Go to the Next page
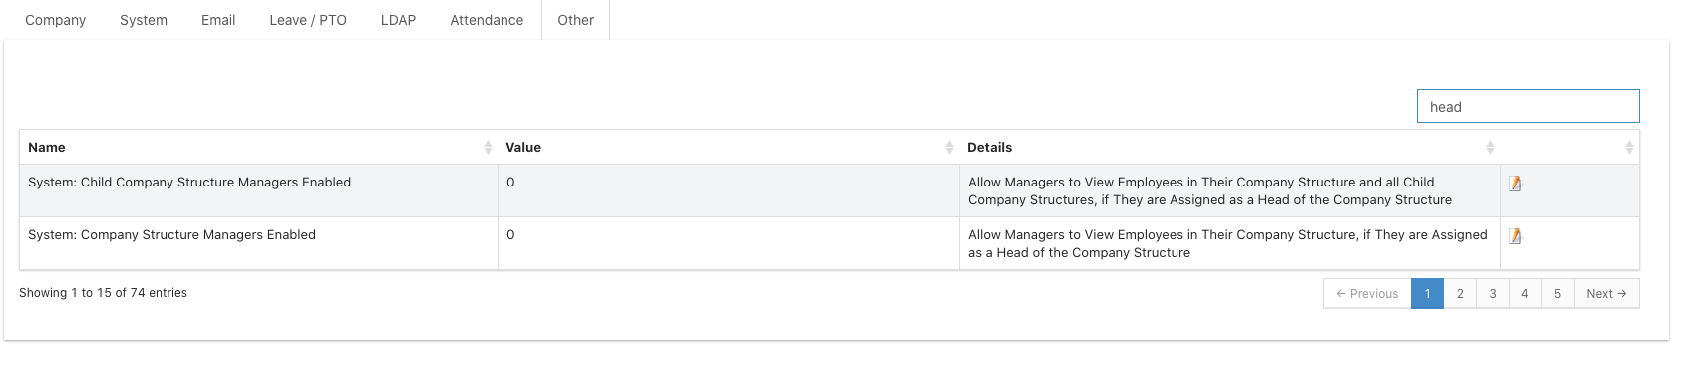 [1606, 294]
